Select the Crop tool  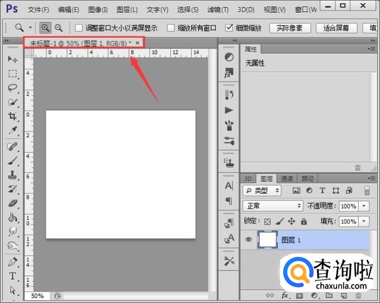[x=12, y=116]
